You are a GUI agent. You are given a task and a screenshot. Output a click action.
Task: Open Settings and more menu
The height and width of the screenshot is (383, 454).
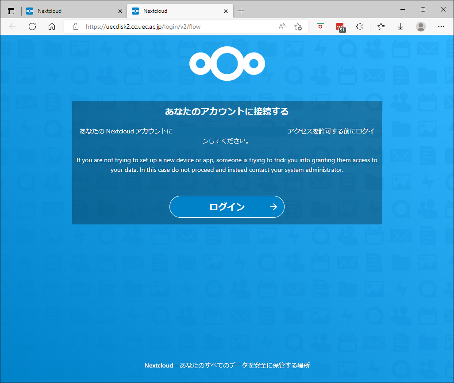(x=441, y=27)
